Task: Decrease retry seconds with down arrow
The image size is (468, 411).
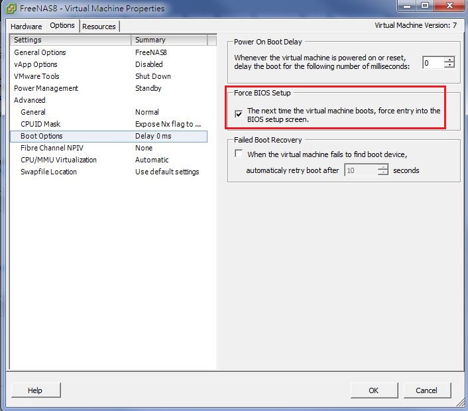Action: click(383, 173)
